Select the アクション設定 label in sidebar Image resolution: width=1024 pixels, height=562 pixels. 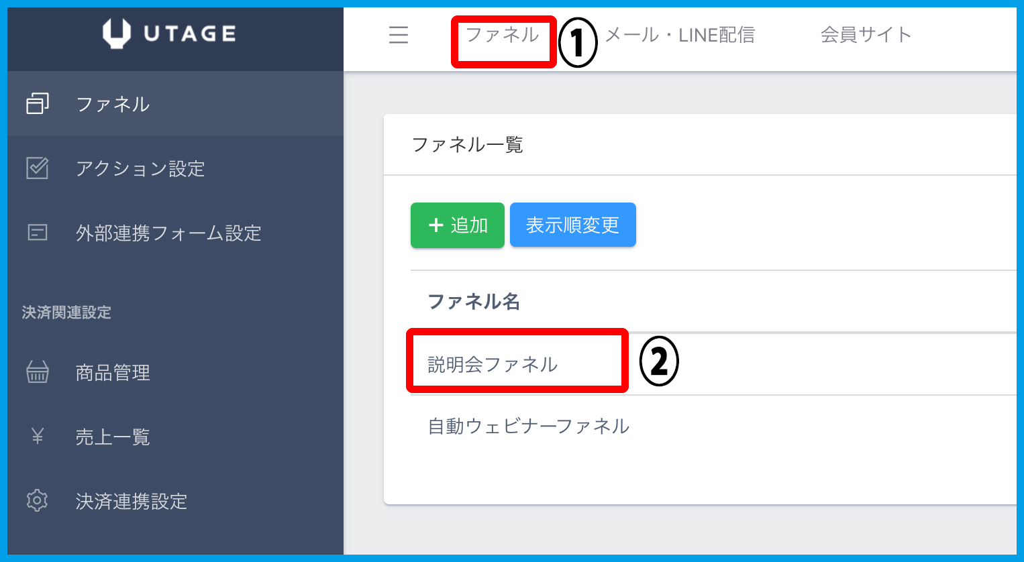coord(140,168)
